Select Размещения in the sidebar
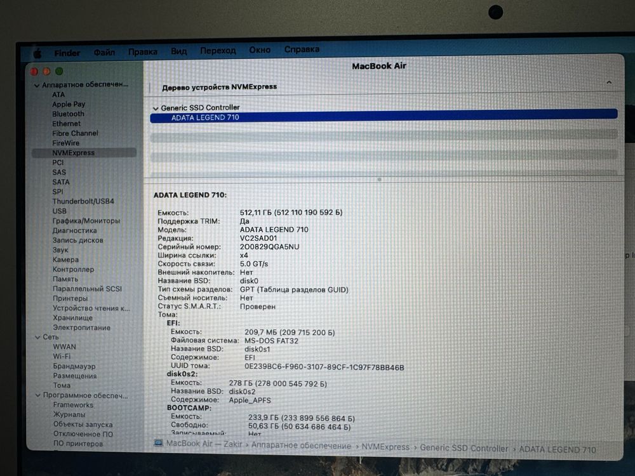Image resolution: width=635 pixels, height=476 pixels. (75, 376)
